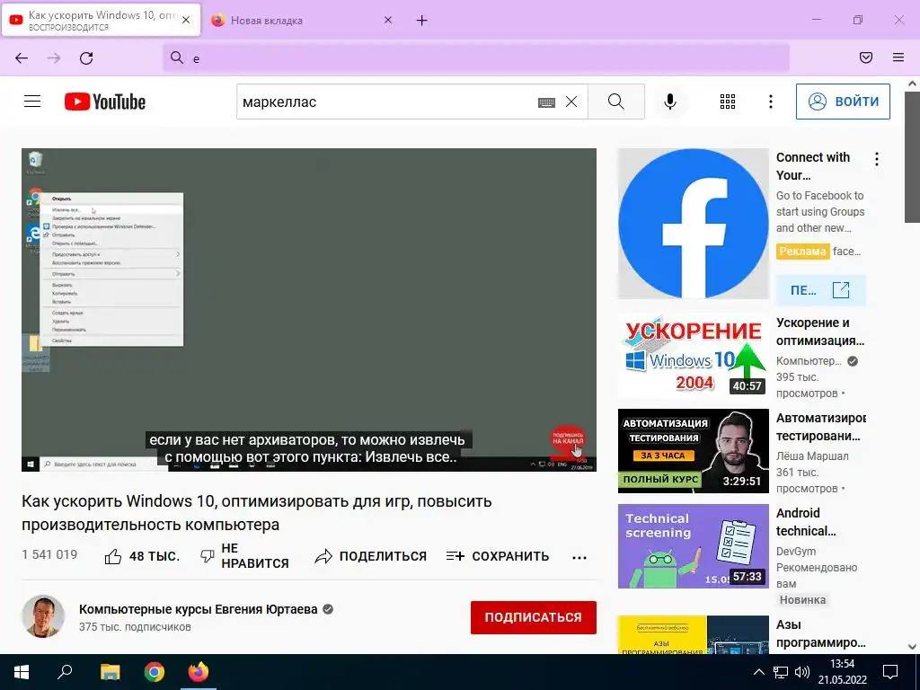The image size is (920, 690).
Task: Like the video with thumbs up
Action: pyautogui.click(x=141, y=555)
